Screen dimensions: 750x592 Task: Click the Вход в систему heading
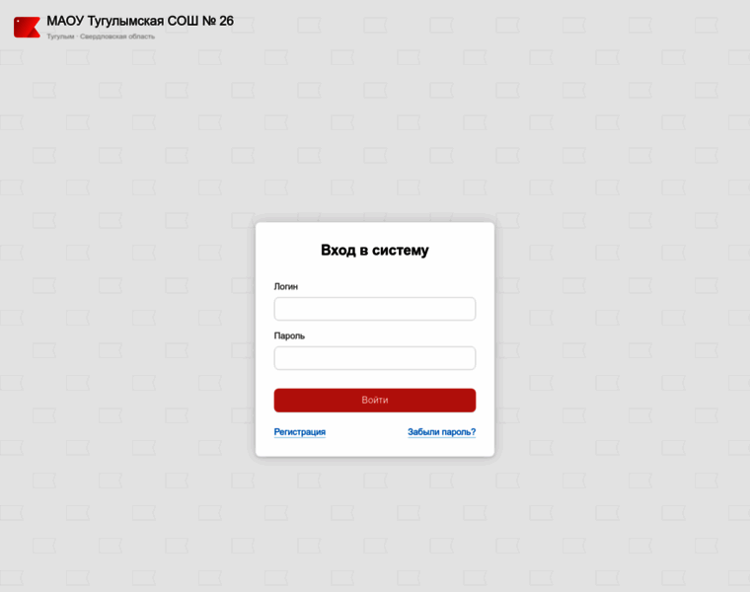375,250
